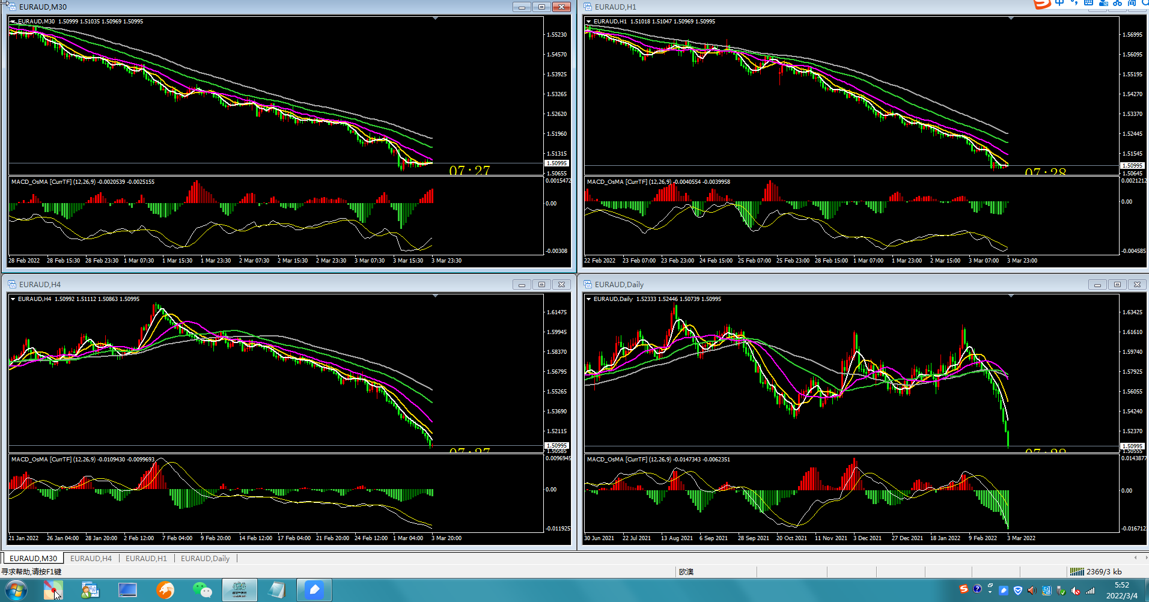Open the MetaTrader app button on the taskbar
The height and width of the screenshot is (602, 1149).
[240, 590]
